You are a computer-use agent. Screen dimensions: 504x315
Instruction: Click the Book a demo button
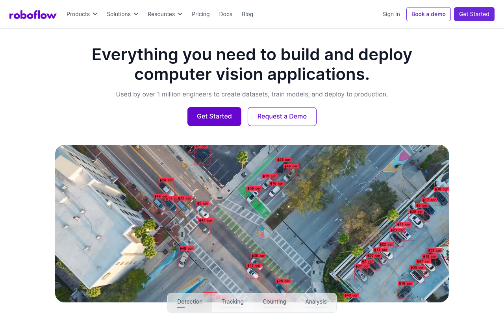coord(428,14)
